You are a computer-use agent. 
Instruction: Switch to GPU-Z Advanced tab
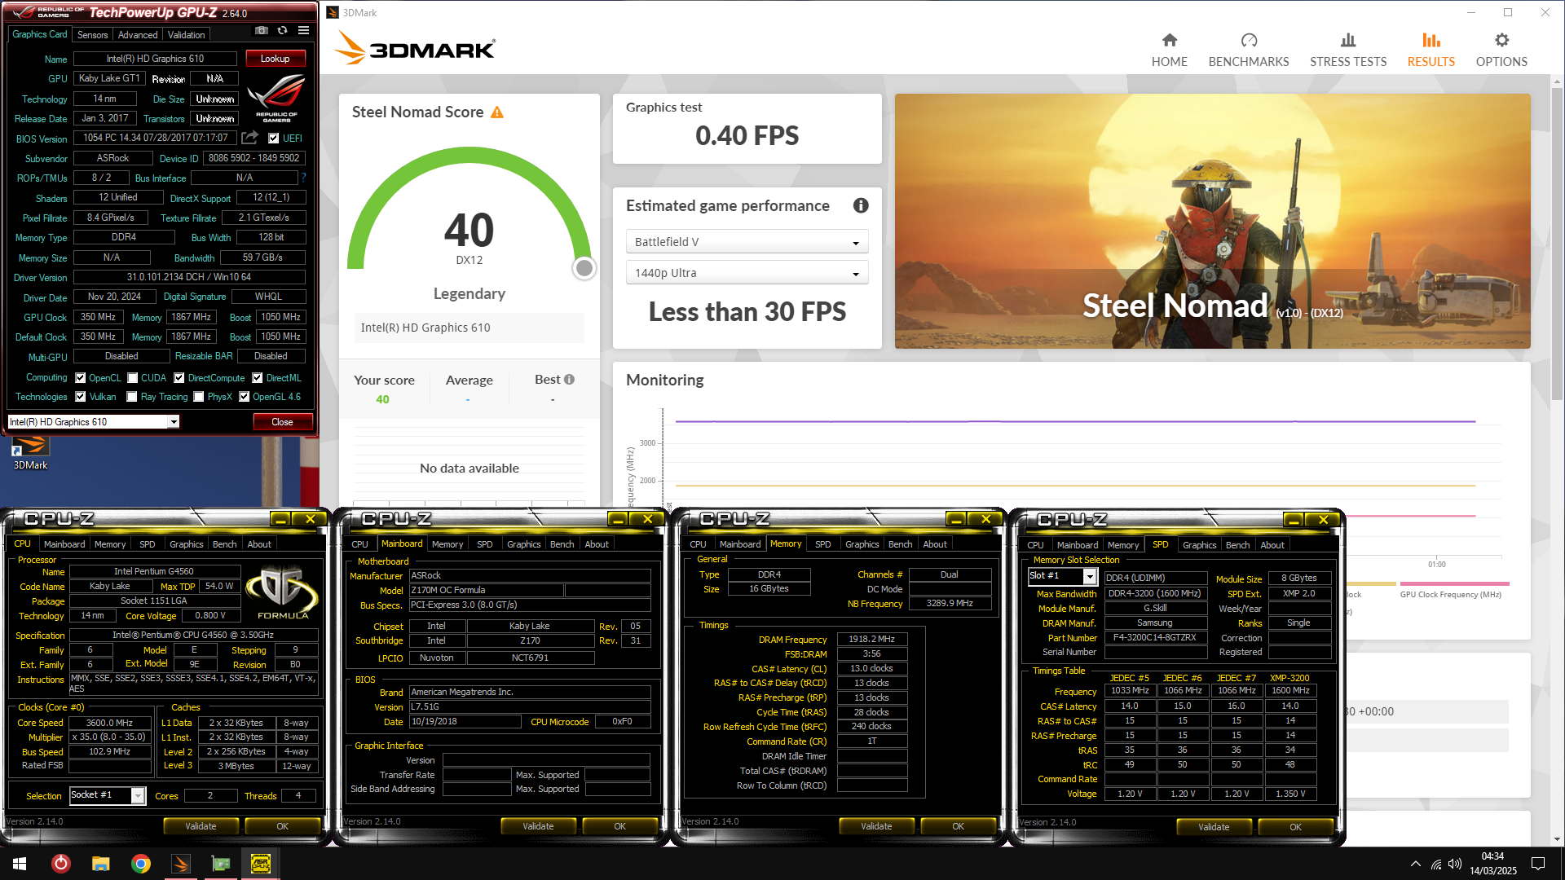point(138,35)
